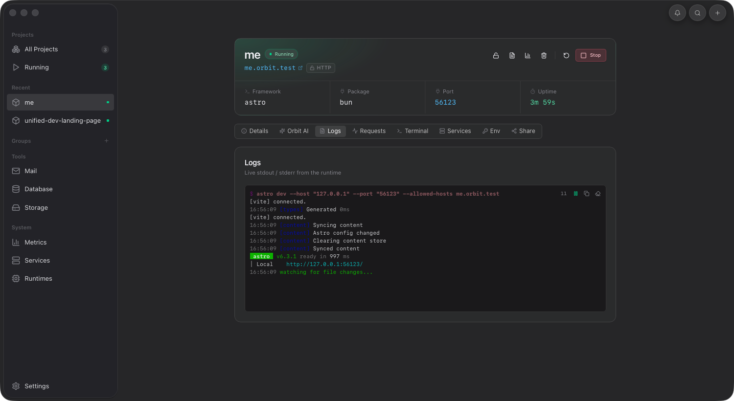Open the Terminal tab
734x401 pixels.
pyautogui.click(x=413, y=131)
